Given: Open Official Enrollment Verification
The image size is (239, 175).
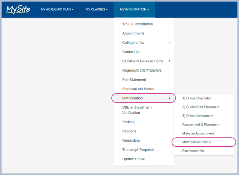Looking at the screenshot, I should (137, 110).
